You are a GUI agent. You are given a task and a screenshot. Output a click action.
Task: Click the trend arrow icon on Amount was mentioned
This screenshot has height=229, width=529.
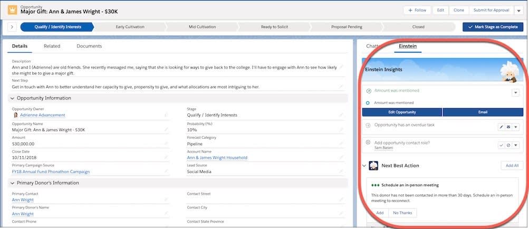point(369,91)
